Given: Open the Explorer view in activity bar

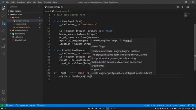Looking at the screenshot, I should [x=3, y=8].
